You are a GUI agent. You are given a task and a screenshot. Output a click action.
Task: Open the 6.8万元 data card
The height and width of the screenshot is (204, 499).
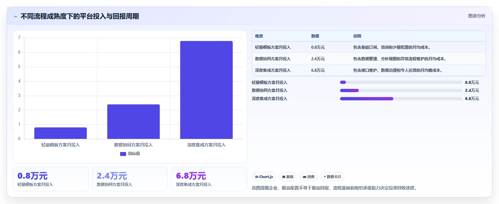pyautogui.click(x=209, y=179)
